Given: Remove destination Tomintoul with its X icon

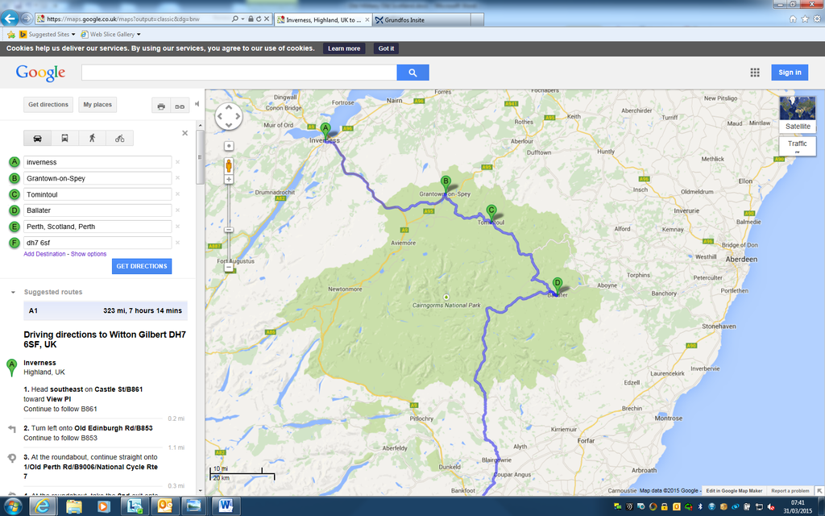Looking at the screenshot, I should (x=178, y=194).
